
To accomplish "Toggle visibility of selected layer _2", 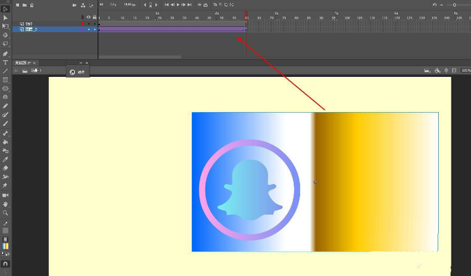I will click(89, 29).
